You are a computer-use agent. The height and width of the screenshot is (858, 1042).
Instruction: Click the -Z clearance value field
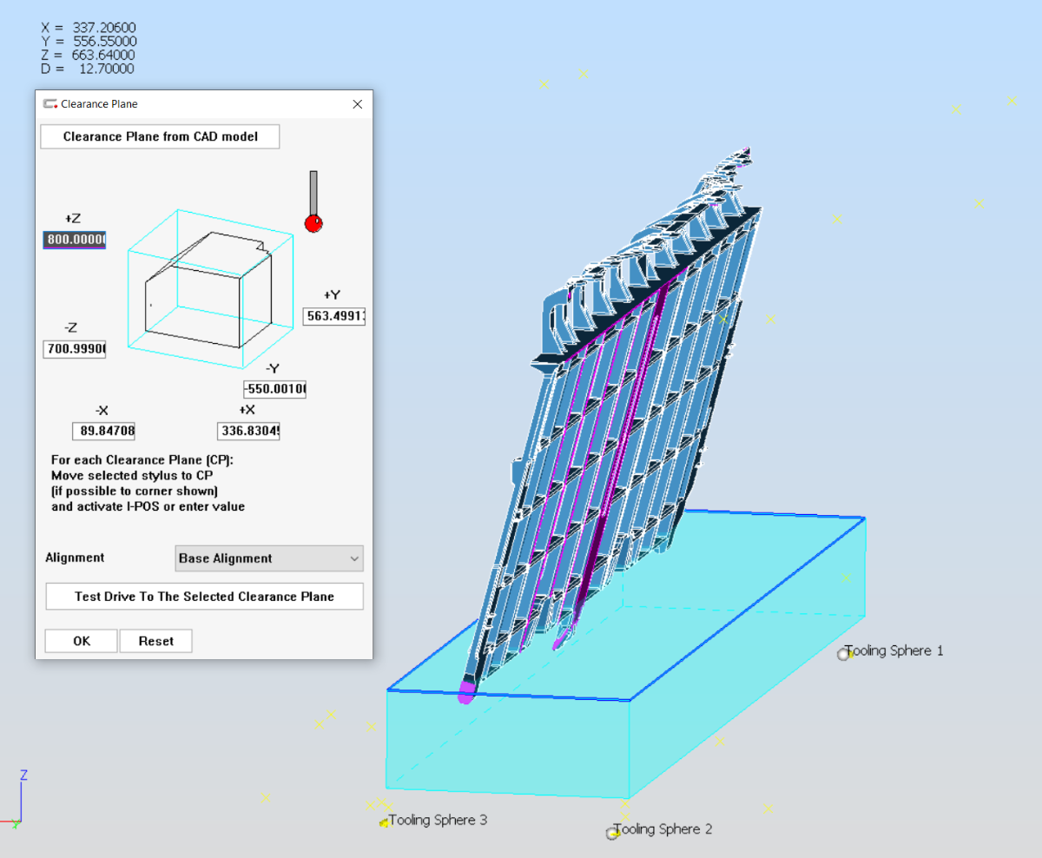tap(75, 349)
